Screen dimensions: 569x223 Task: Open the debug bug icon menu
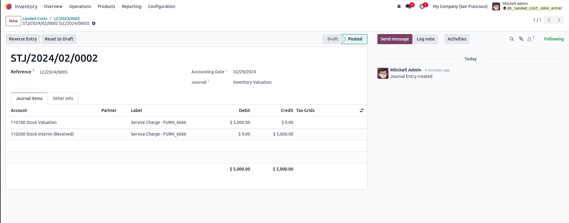pos(399,6)
